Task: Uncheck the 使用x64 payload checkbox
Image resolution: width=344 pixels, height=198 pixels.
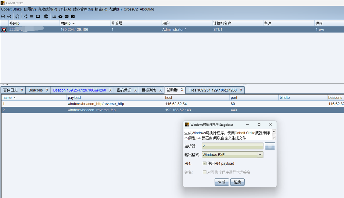Action: point(205,163)
